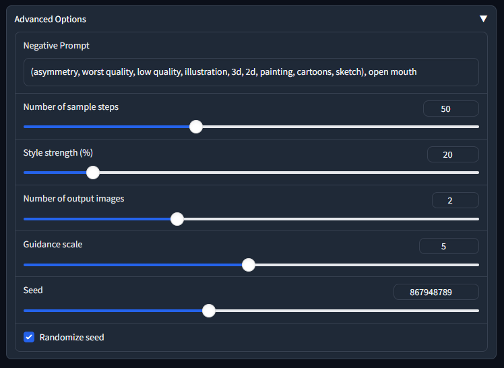This screenshot has height=368, width=504.
Task: Click the Guidance scale label
Action: tap(53, 244)
